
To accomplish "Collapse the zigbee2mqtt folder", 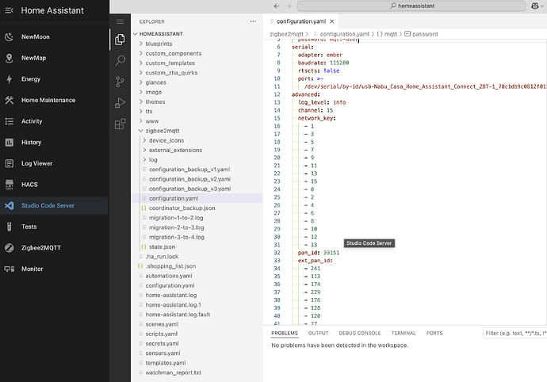I will [162, 131].
